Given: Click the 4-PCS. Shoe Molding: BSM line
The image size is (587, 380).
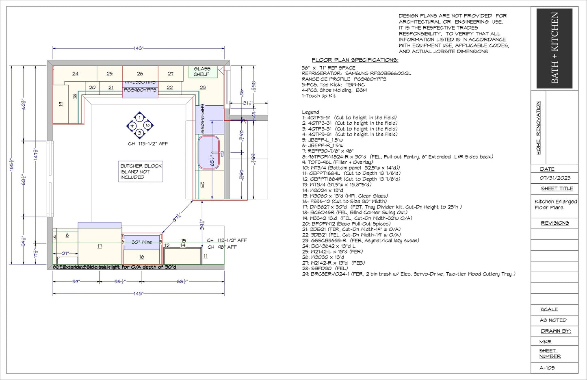Looking at the screenshot, I should (x=334, y=90).
